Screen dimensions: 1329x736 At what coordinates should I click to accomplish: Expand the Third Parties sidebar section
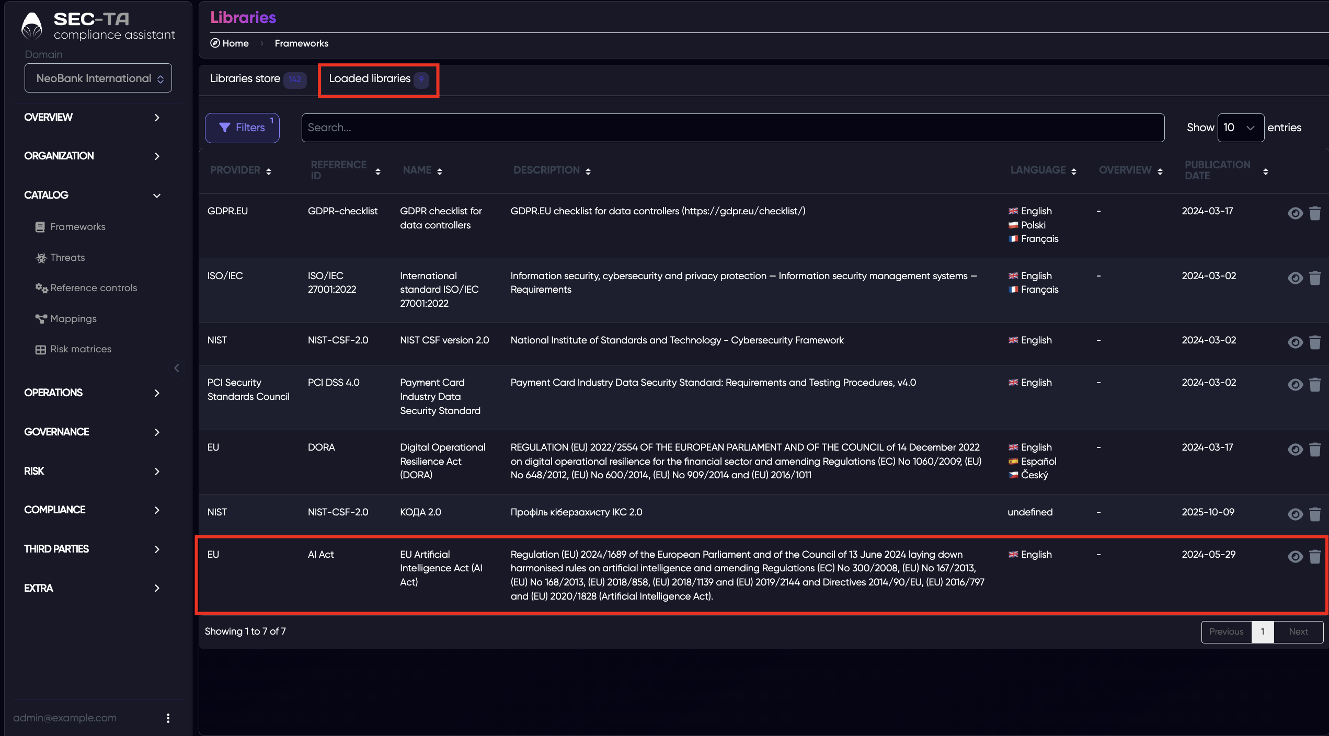pos(92,549)
